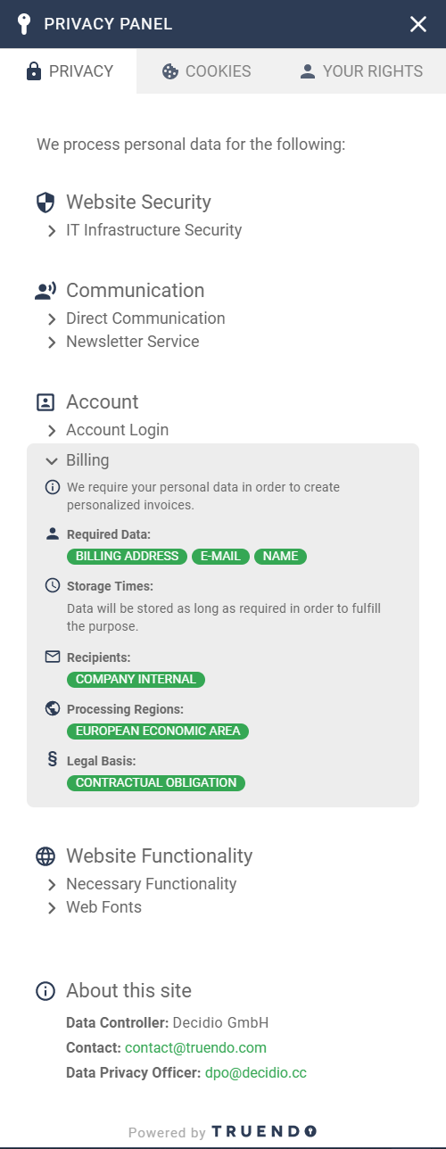This screenshot has width=446, height=1149.
Task: Click the clock icon beside Storage Times
Action: click(x=53, y=586)
